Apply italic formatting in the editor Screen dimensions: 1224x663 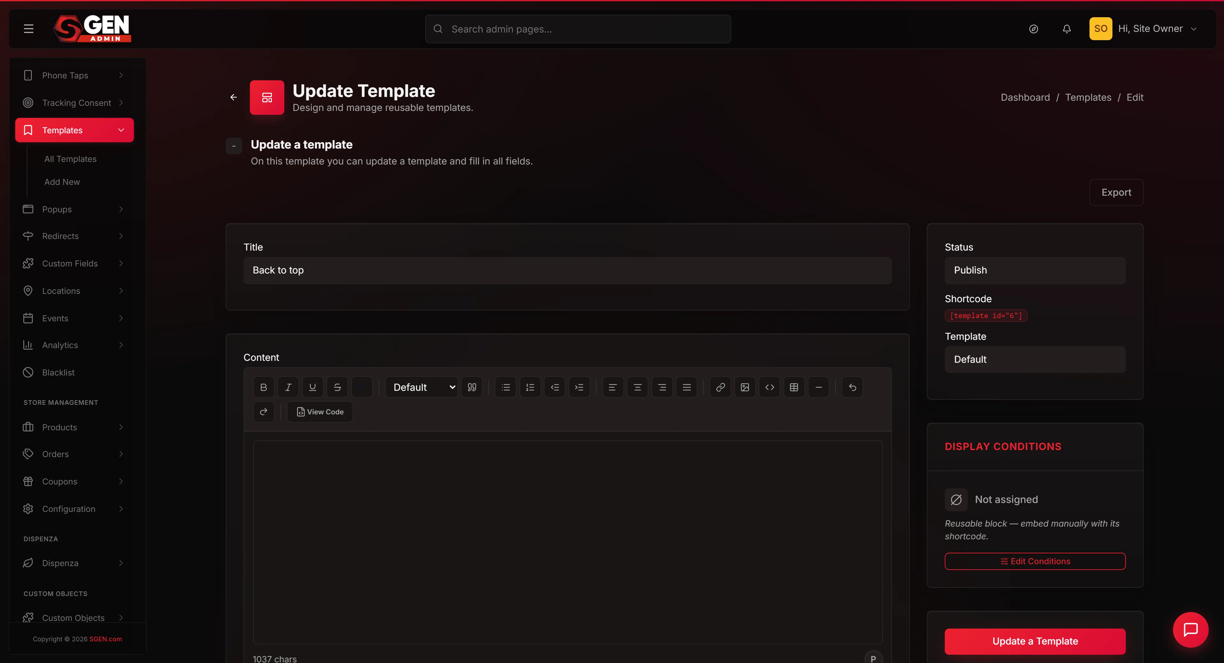pos(288,387)
